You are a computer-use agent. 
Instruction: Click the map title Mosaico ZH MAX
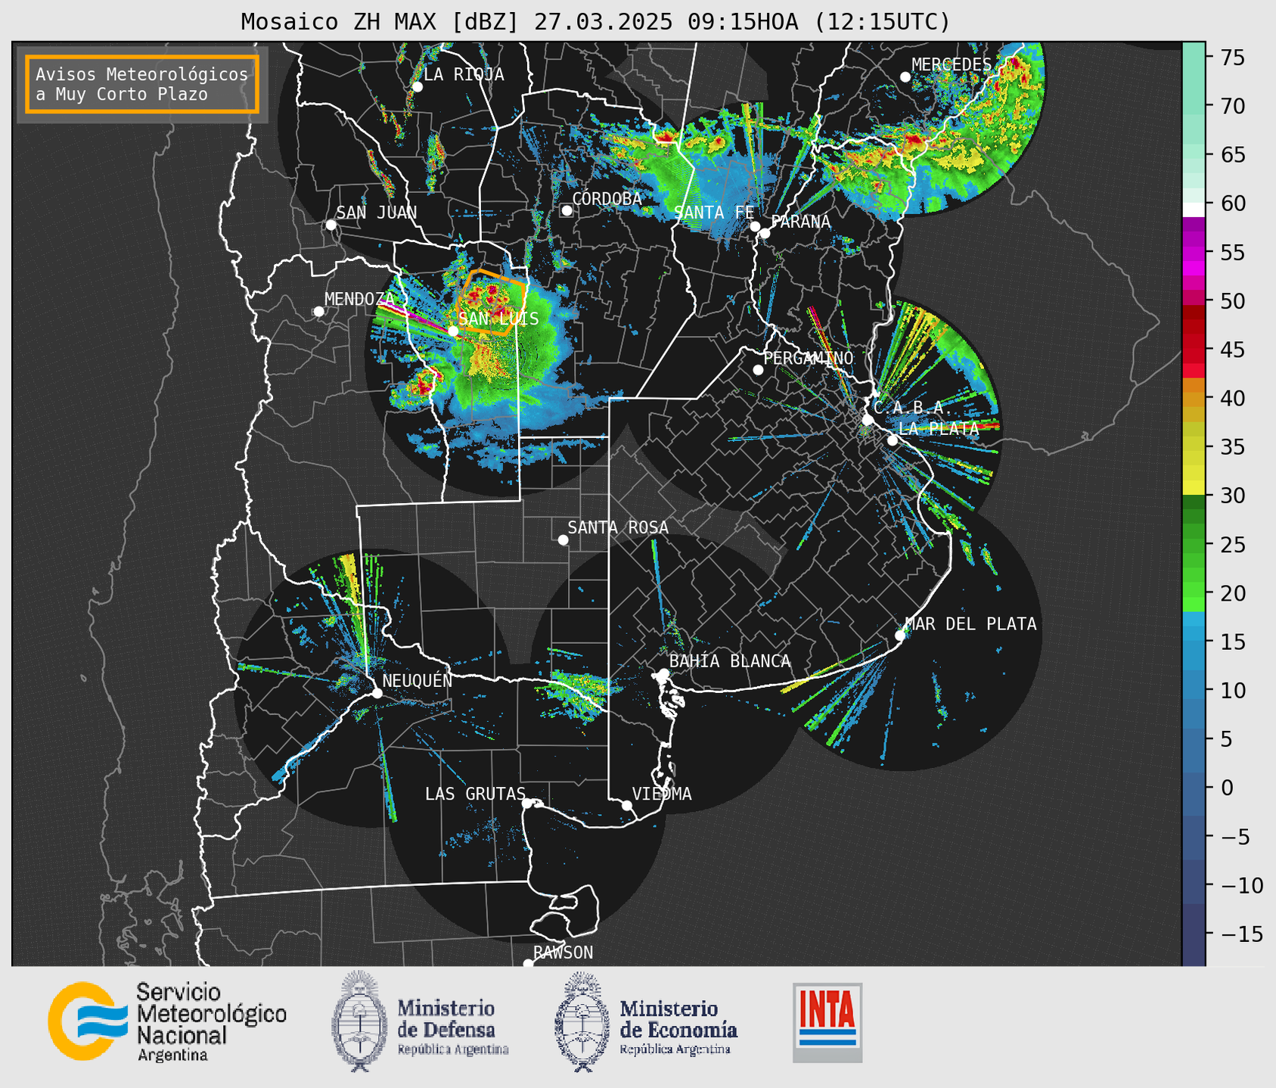[x=595, y=22]
